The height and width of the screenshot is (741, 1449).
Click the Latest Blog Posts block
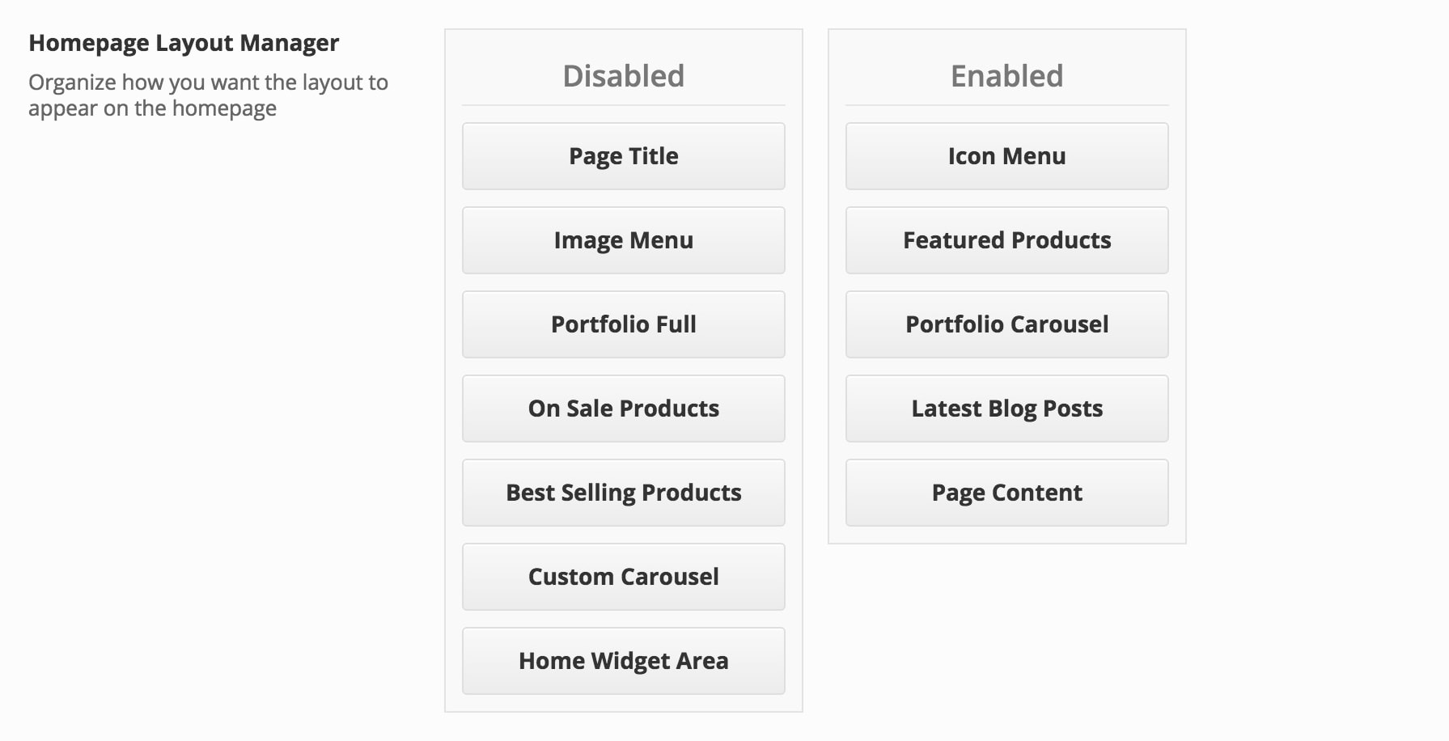1006,409
